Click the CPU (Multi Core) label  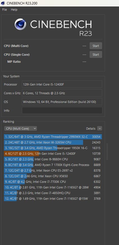click(x=16, y=46)
